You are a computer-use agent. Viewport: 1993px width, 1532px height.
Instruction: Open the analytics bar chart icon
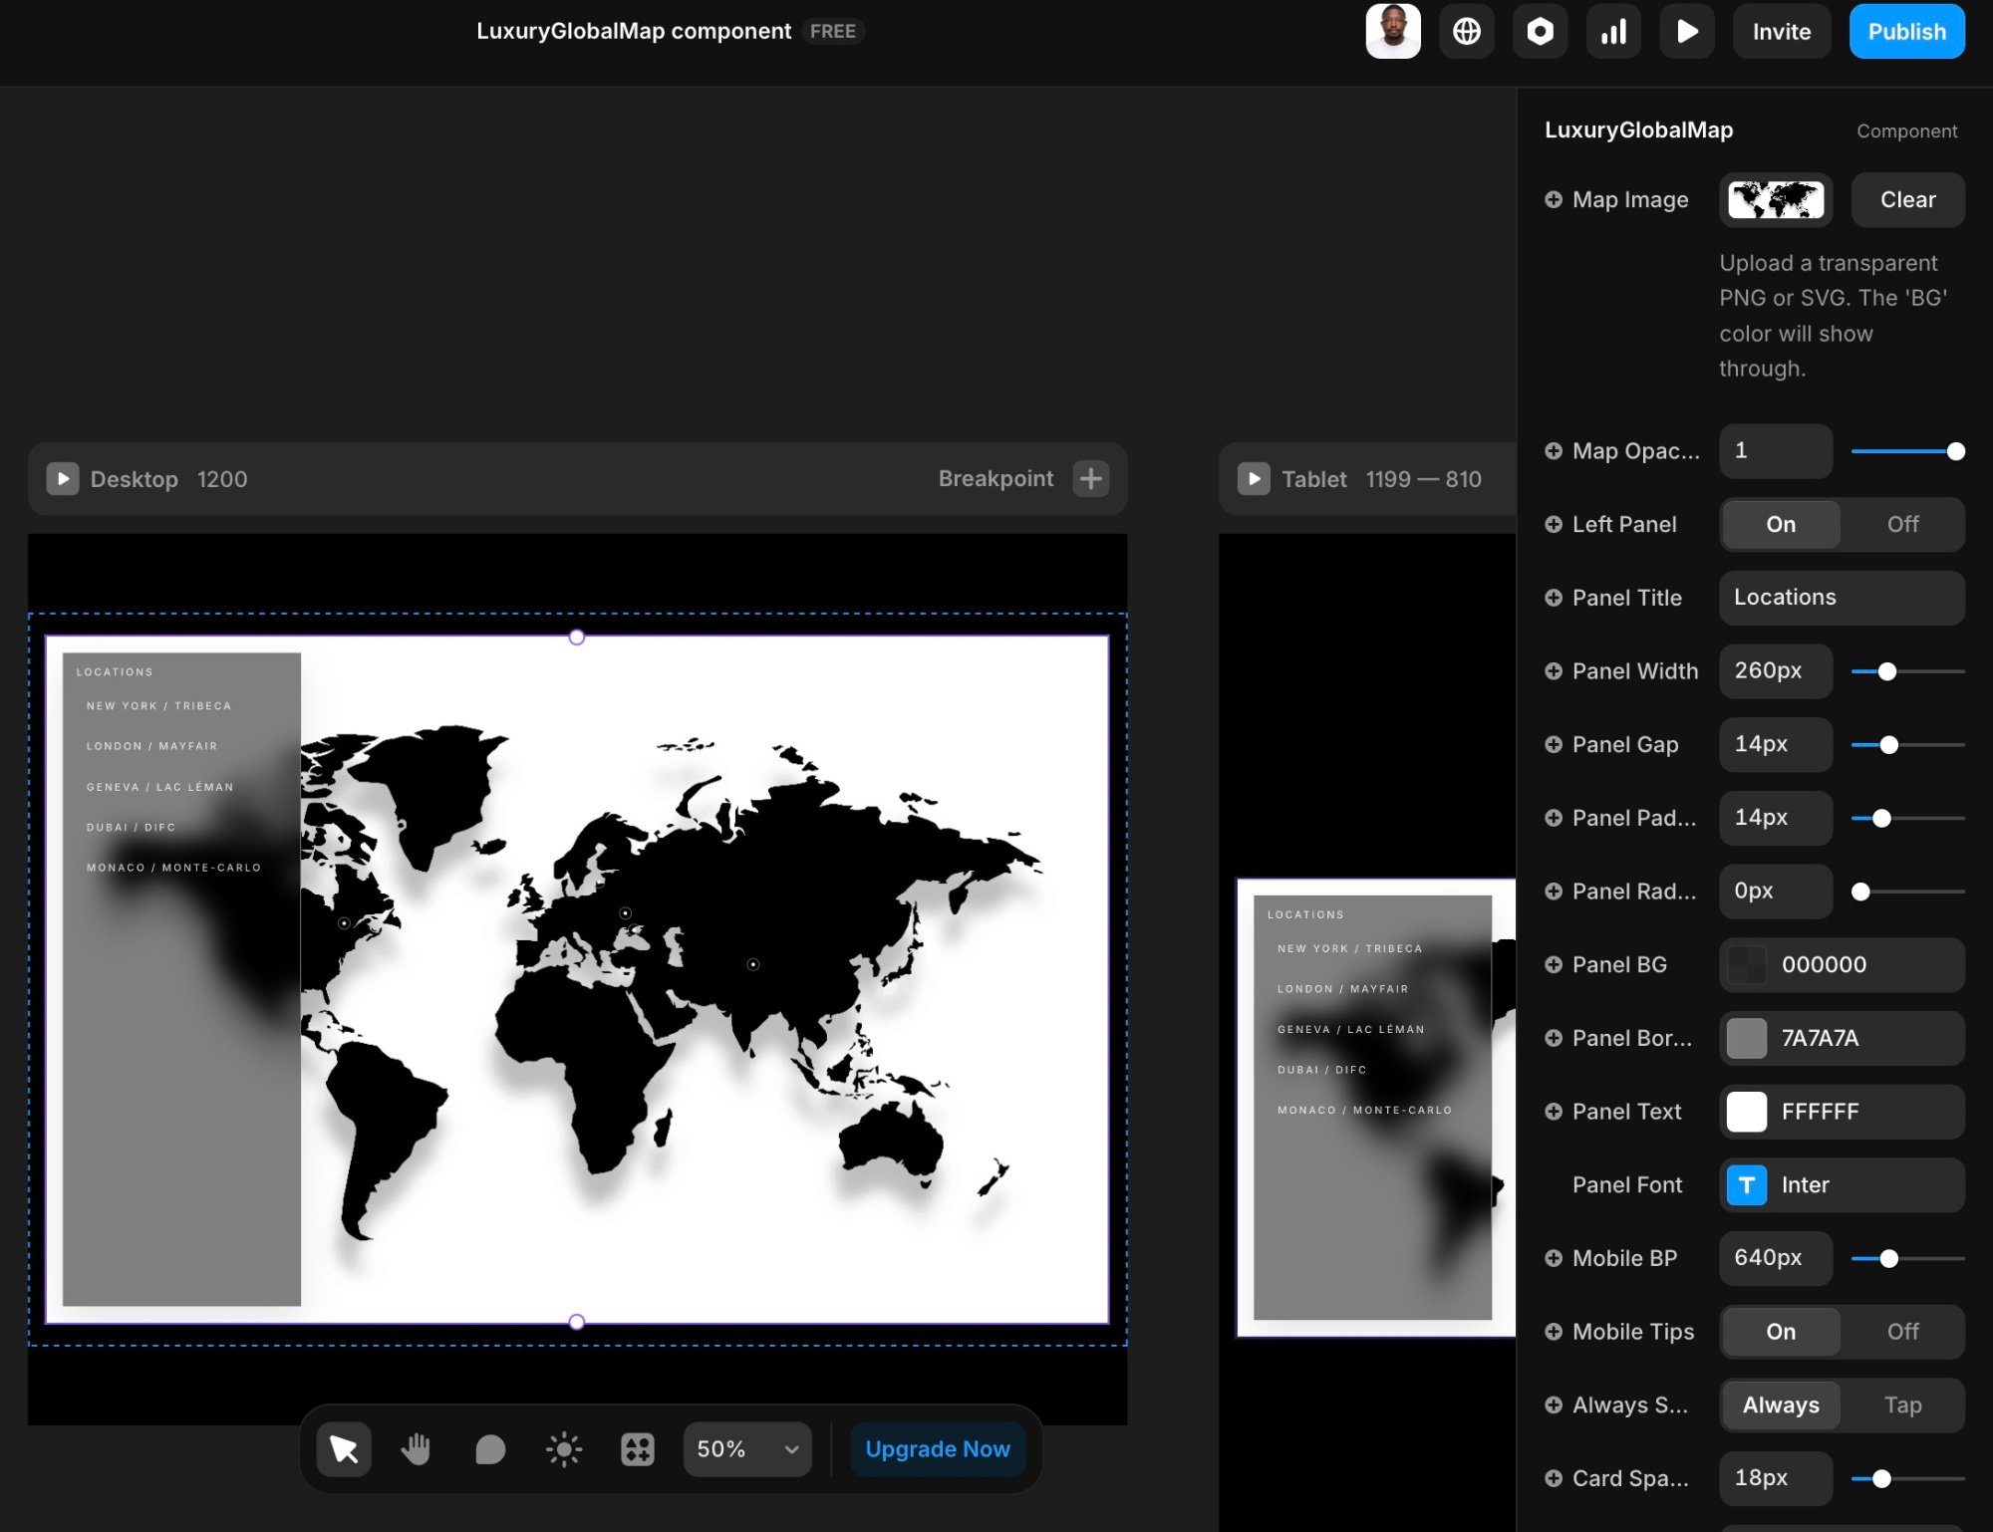tap(1613, 32)
